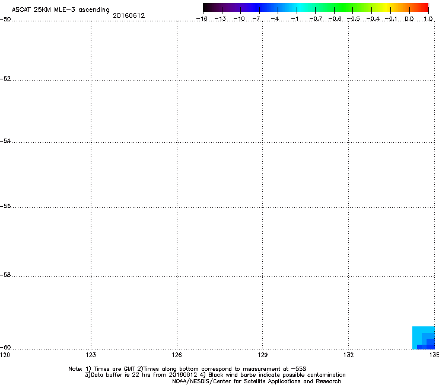Click the latitude label -50
Image resolution: width=439 pixels, height=385 pixels.
(x=5, y=20)
